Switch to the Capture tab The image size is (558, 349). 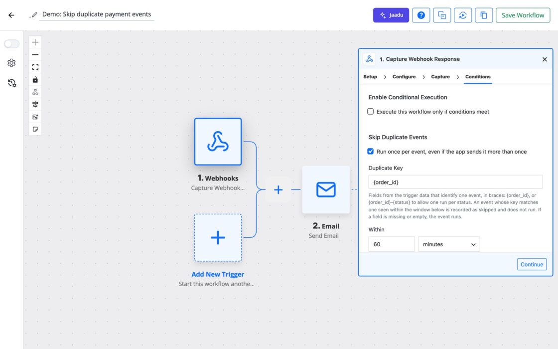pyautogui.click(x=440, y=77)
